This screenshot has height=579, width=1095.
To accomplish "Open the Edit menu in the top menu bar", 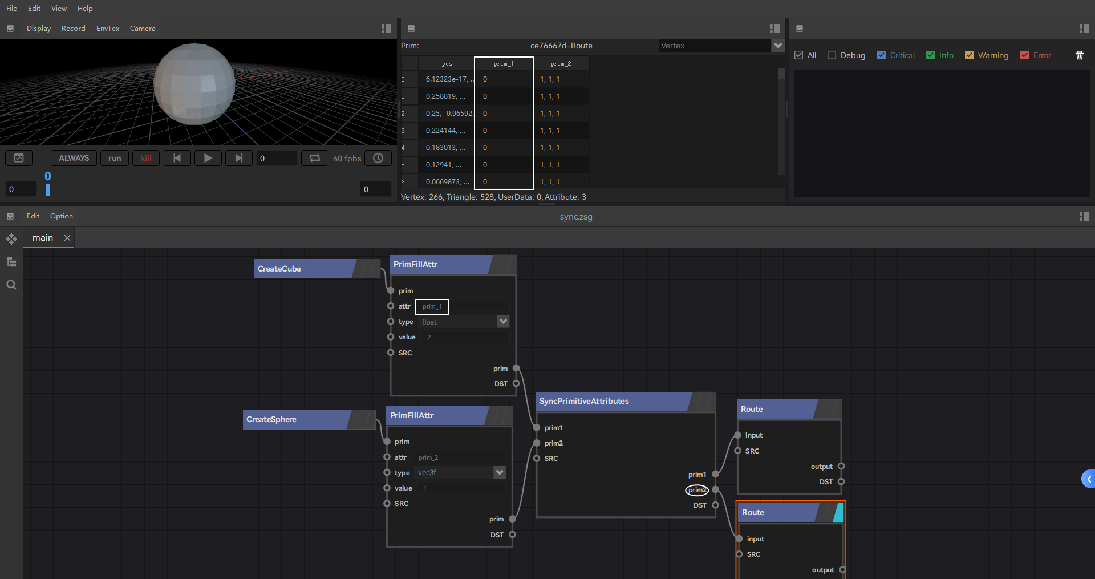I will pos(34,9).
